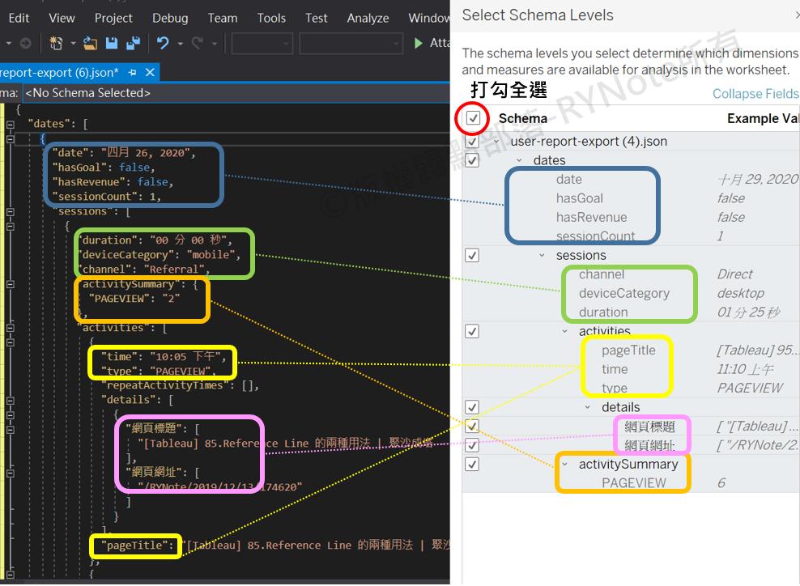Image resolution: width=800 pixels, height=586 pixels.
Task: Open the Debug menu
Action: point(170,18)
